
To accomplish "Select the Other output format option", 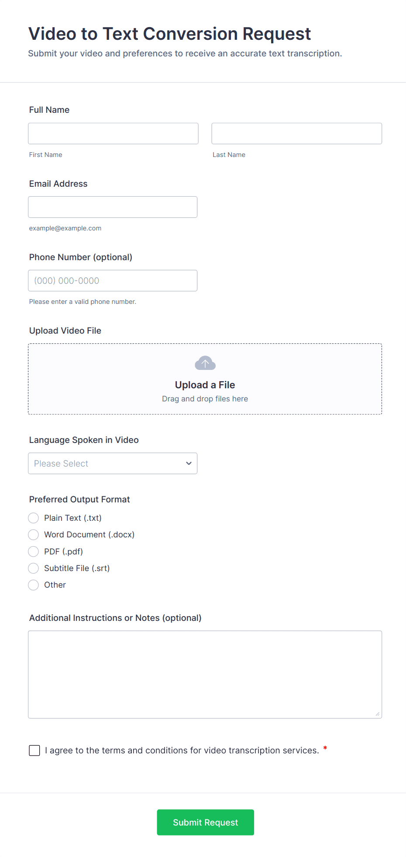I will [34, 585].
